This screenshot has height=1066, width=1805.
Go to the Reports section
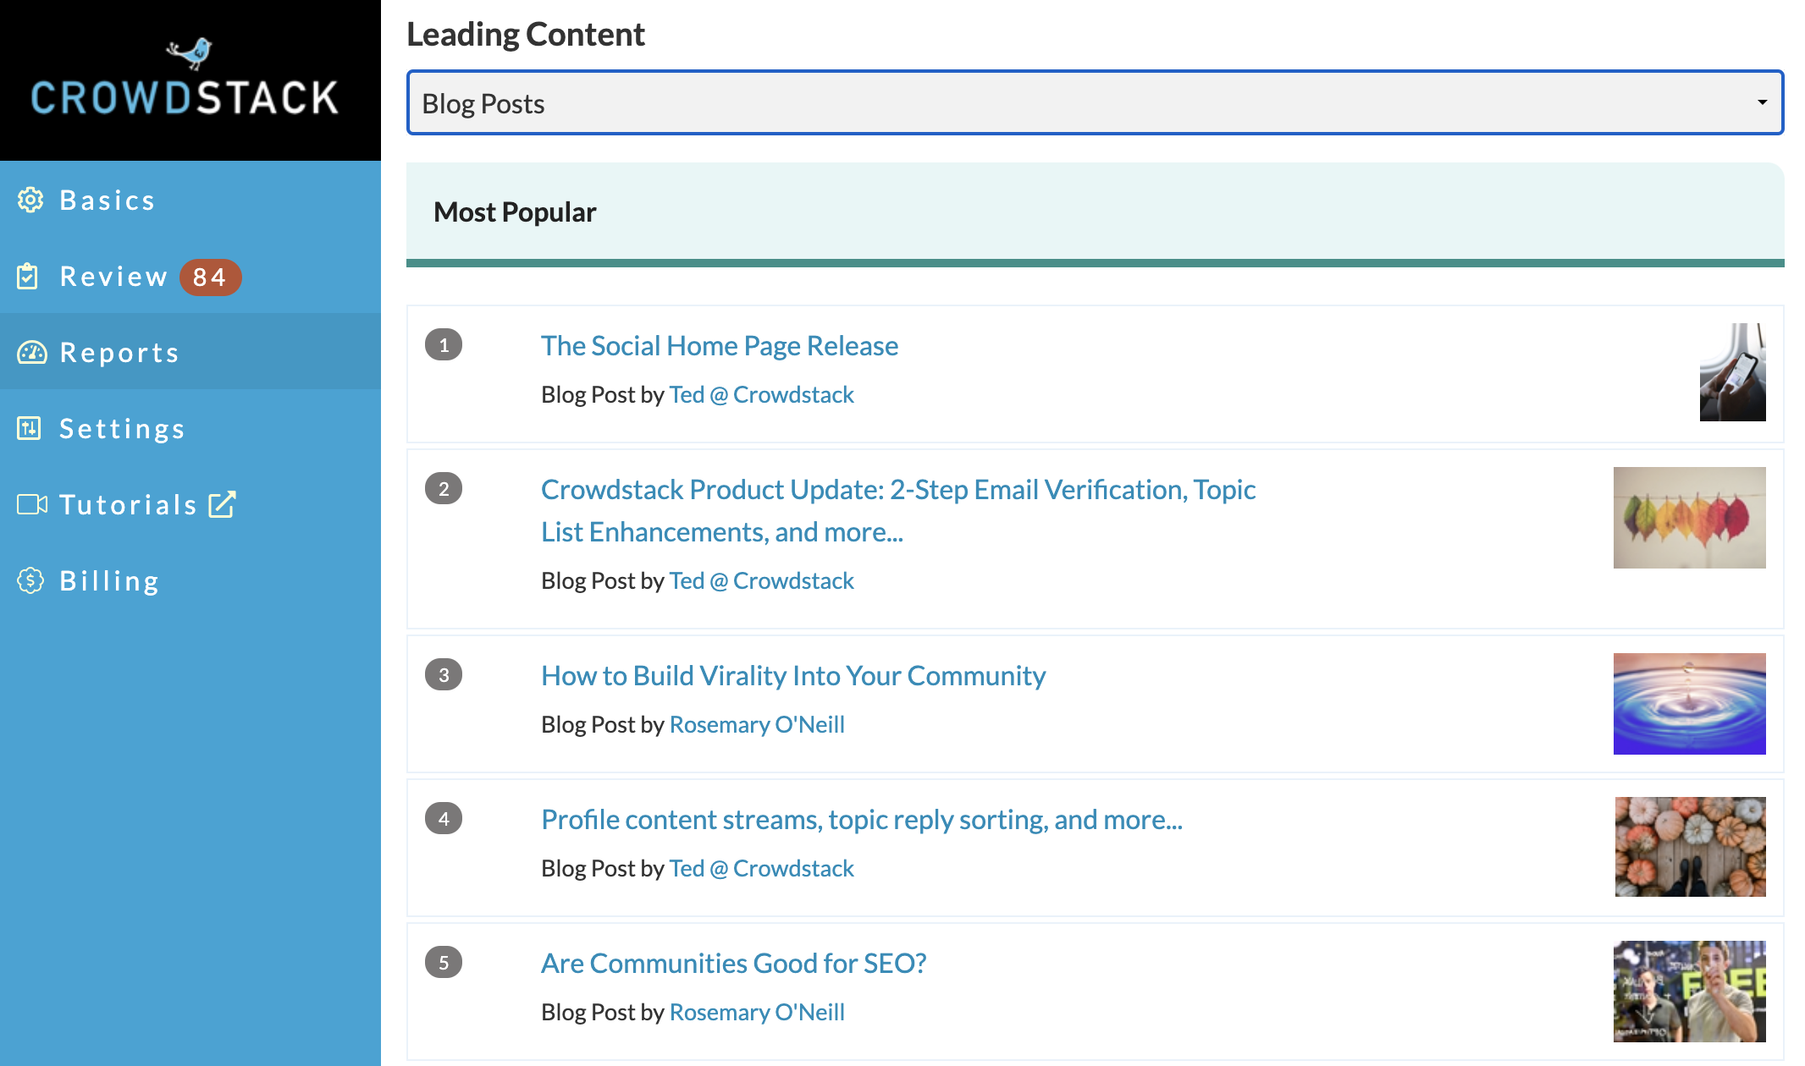pos(190,353)
